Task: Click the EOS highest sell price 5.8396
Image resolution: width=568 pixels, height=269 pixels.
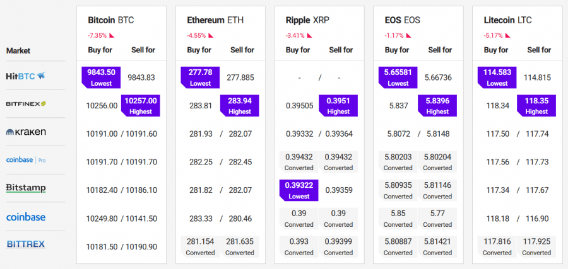Action: [x=437, y=106]
